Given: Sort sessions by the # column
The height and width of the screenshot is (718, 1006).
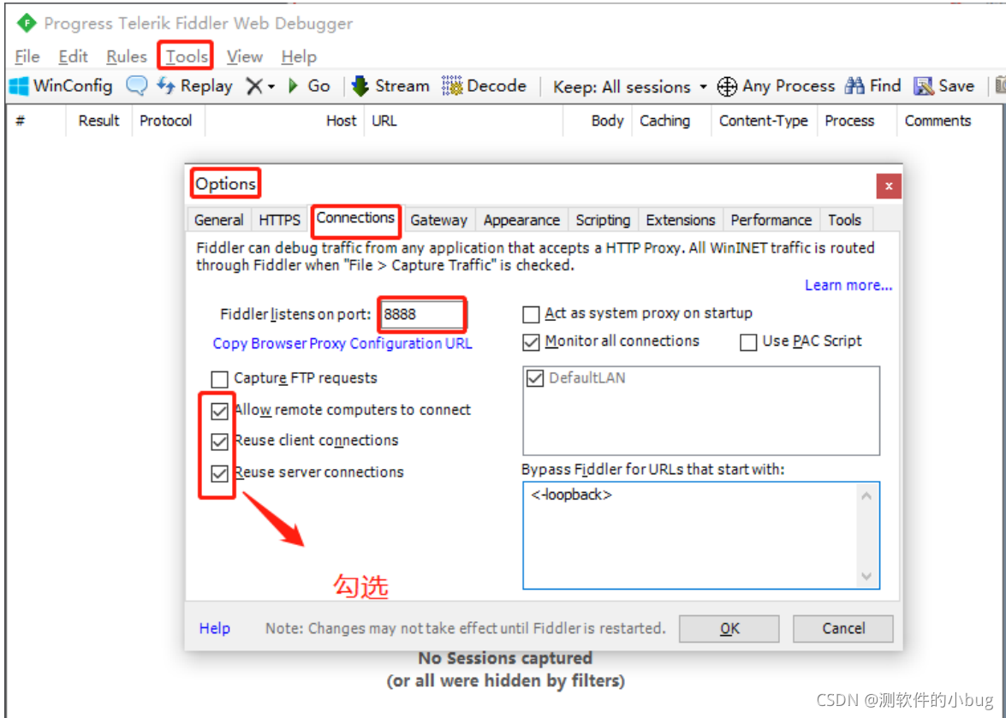Looking at the screenshot, I should (x=36, y=121).
